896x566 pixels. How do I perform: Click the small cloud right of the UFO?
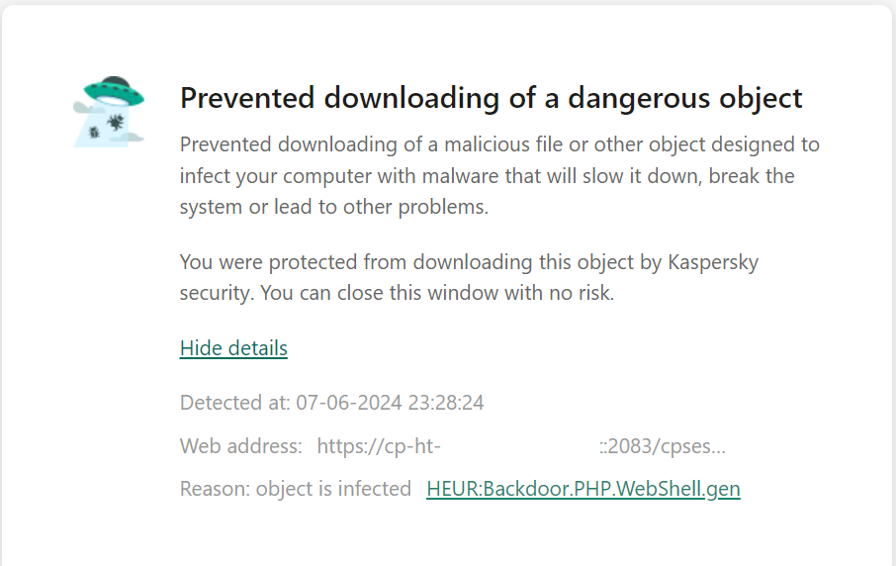(x=136, y=133)
